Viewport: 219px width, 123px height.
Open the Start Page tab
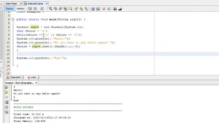pyautogui.click(x=11, y=3)
